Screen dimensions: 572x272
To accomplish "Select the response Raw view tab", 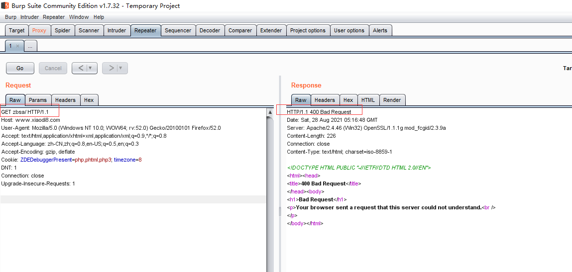I will (x=301, y=100).
